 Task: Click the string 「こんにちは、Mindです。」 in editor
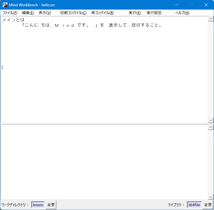(x=60, y=25)
